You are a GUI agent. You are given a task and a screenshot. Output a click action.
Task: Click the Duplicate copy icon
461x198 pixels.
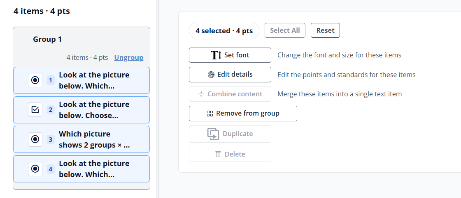pos(213,134)
